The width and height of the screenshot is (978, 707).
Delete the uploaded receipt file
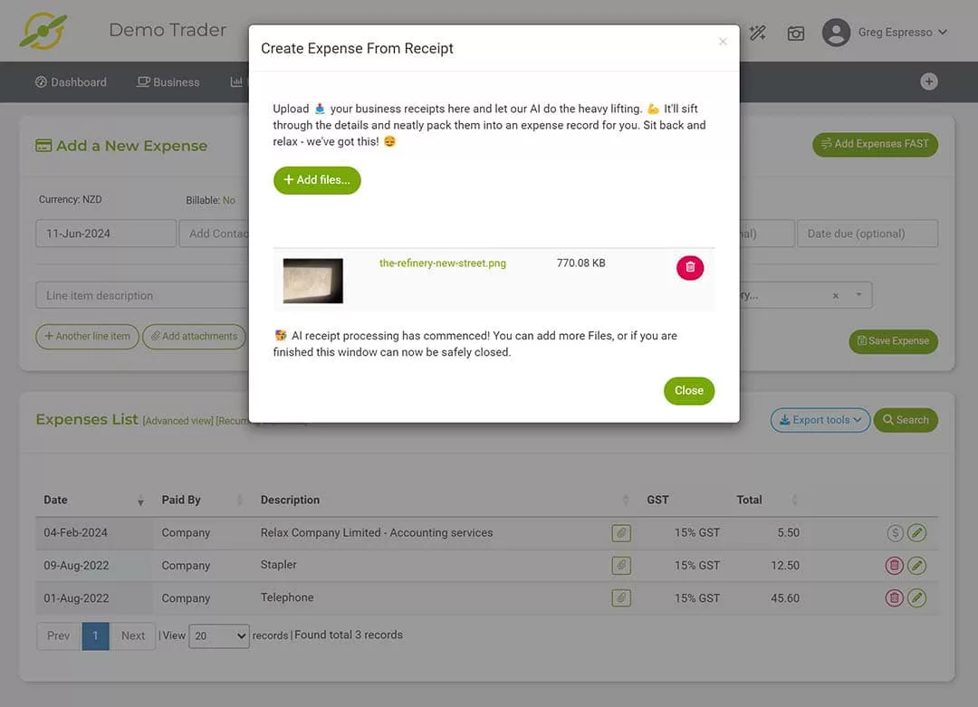click(x=690, y=267)
